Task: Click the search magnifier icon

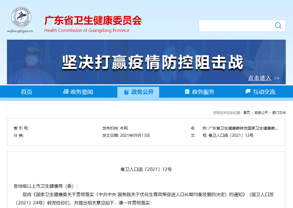Action: pos(278,25)
